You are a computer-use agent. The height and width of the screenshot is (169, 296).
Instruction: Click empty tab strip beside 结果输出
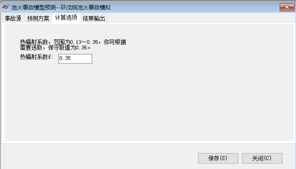[200, 18]
